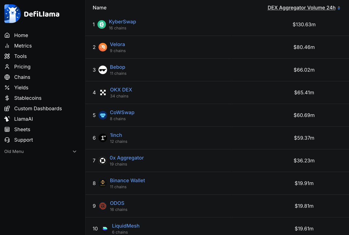Click the Chains globe icon
349x235 pixels.
7,77
